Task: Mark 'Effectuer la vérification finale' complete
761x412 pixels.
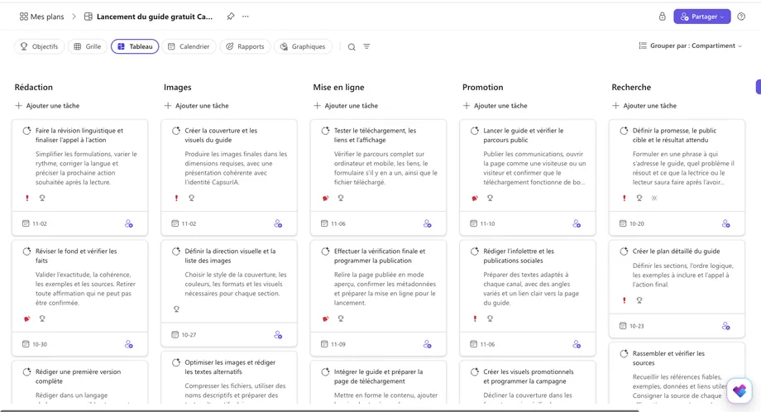Action: [325, 252]
